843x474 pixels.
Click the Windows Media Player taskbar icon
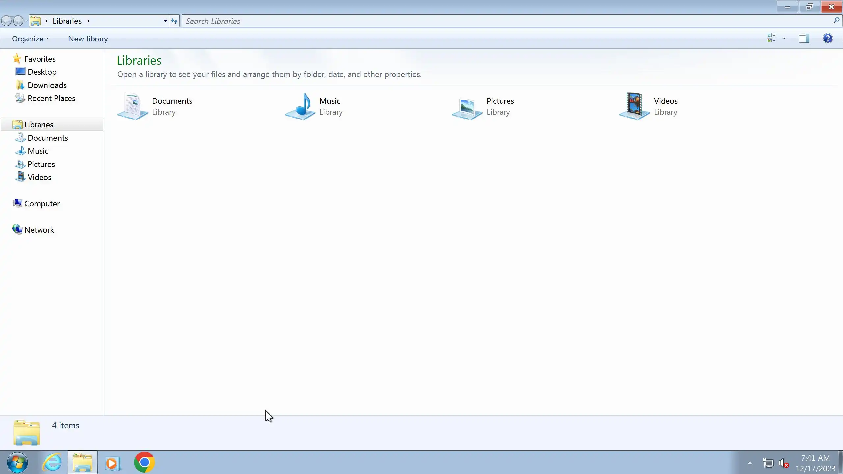113,462
